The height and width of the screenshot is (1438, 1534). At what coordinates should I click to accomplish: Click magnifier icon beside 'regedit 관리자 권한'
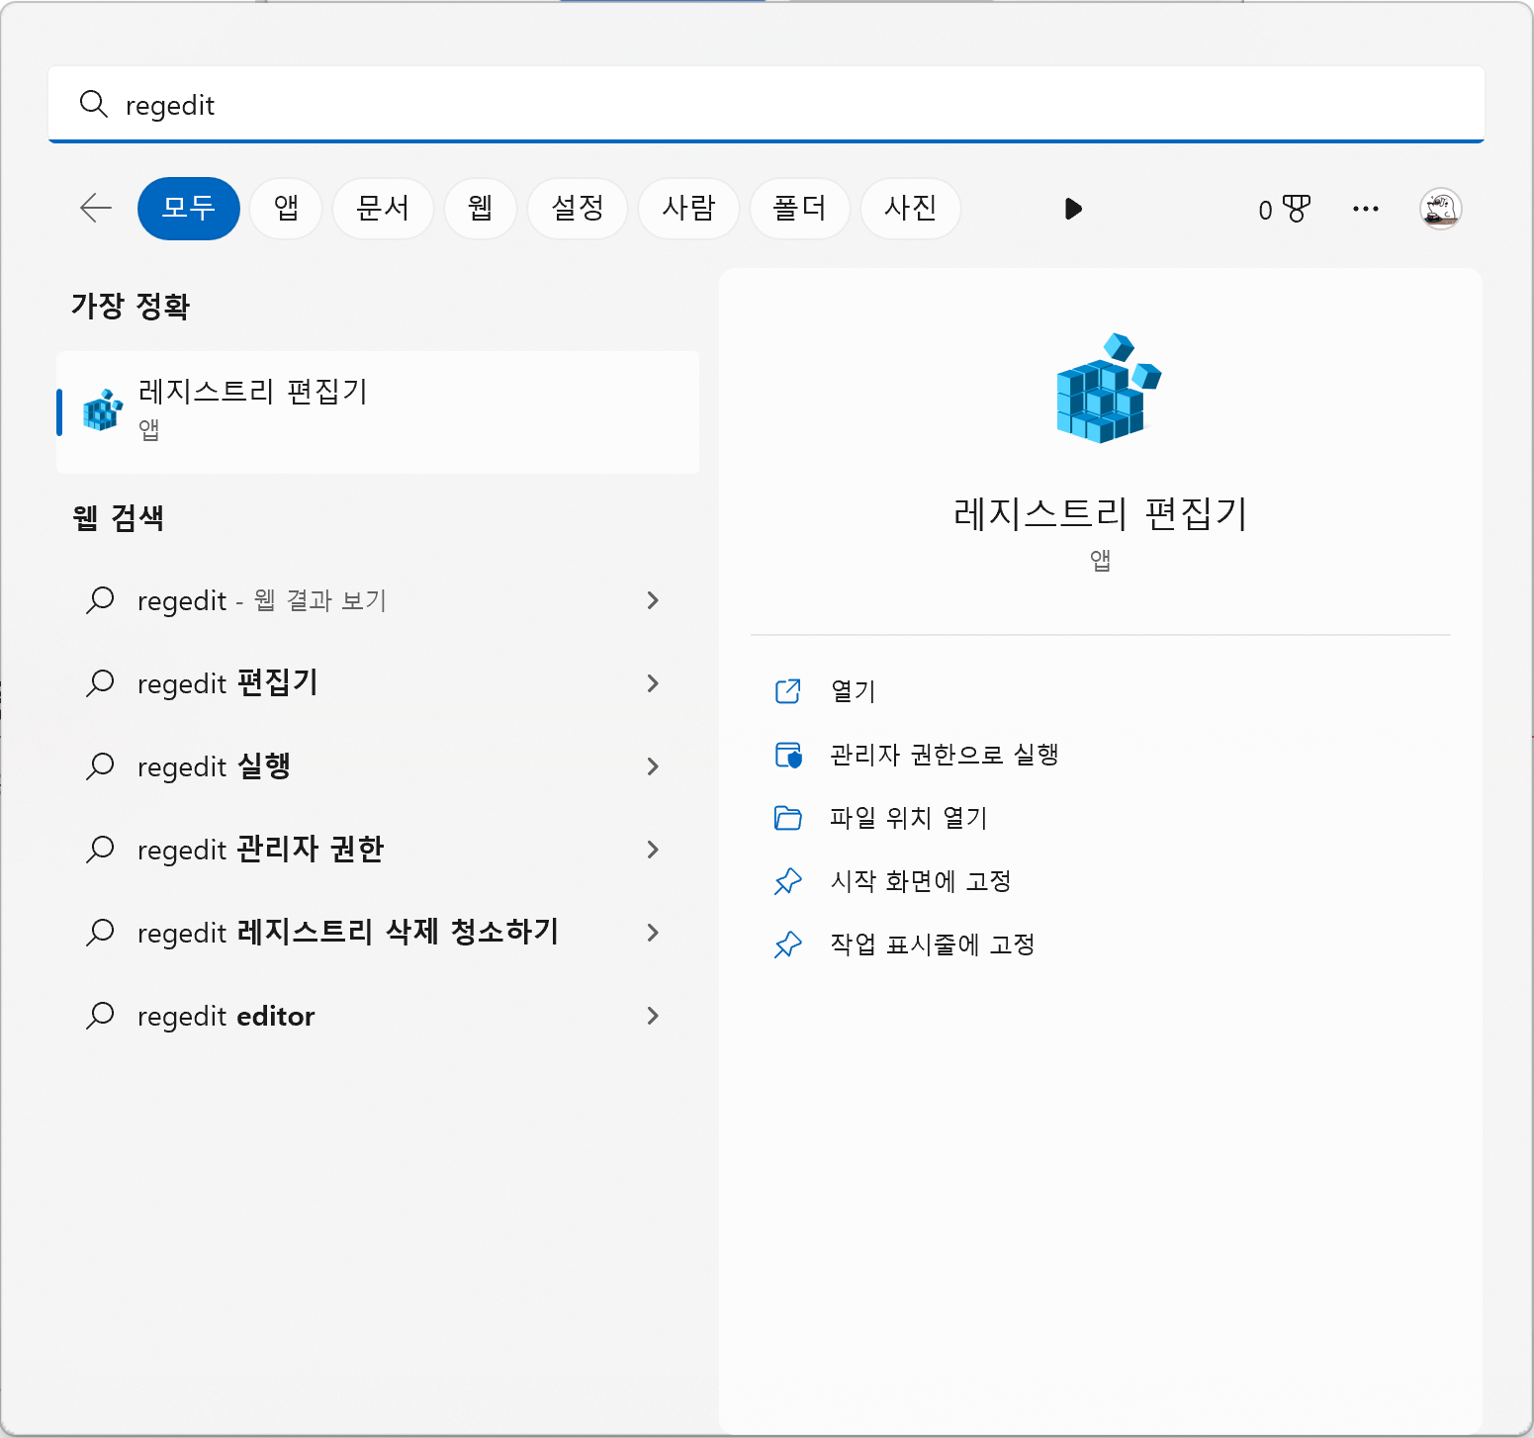pos(100,850)
